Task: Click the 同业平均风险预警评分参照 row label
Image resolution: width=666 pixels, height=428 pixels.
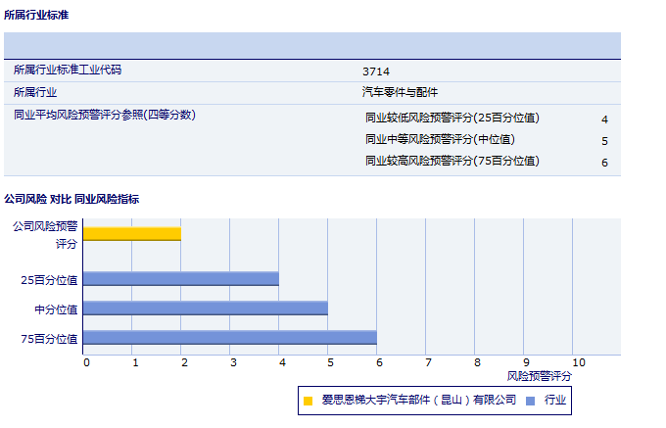Action: coord(105,115)
